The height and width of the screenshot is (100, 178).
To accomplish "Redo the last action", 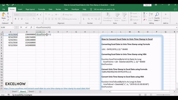I will point(13,5).
